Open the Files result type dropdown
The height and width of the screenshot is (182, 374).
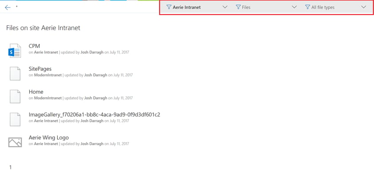pos(266,7)
